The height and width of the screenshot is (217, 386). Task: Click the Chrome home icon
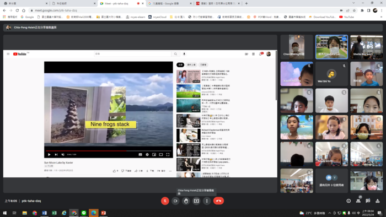24,10
